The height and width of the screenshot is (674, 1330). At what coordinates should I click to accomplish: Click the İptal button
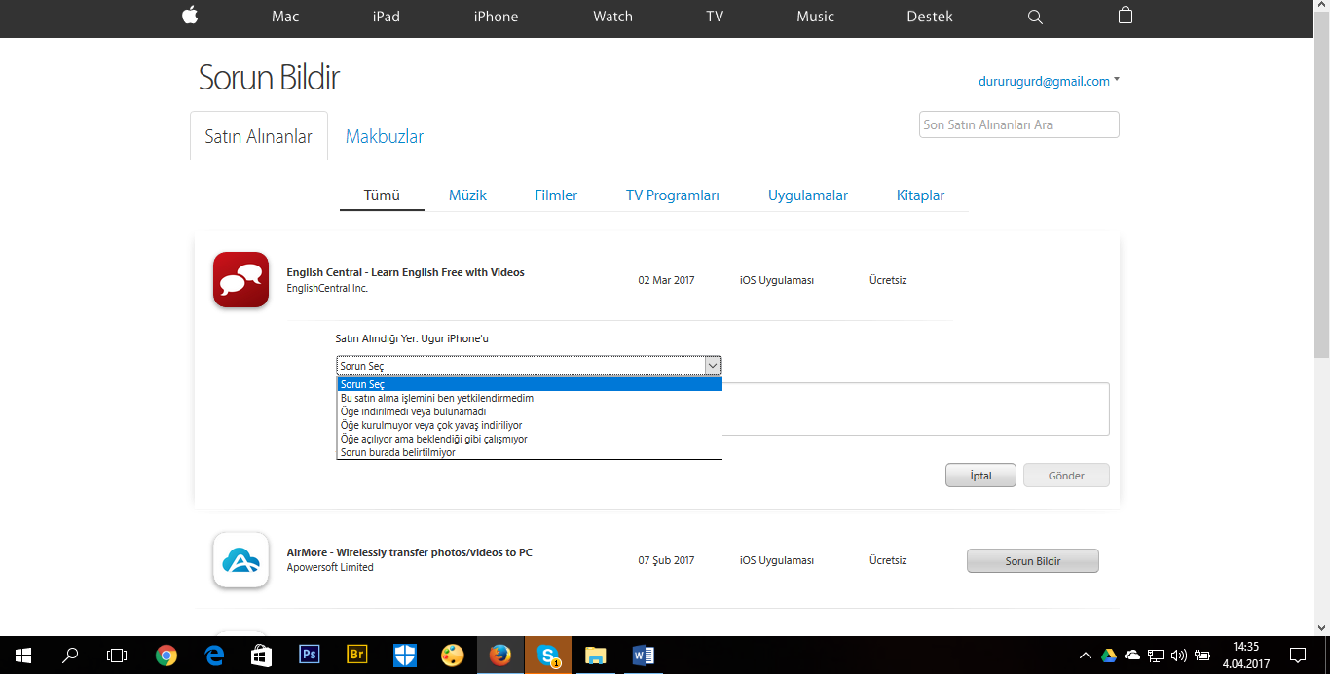pos(980,476)
